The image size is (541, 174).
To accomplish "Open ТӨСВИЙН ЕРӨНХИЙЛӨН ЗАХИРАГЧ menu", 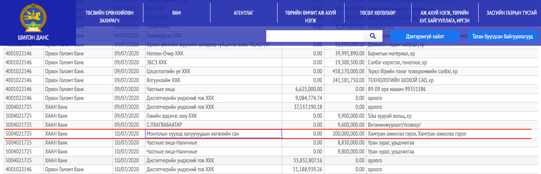I will click(x=110, y=16).
